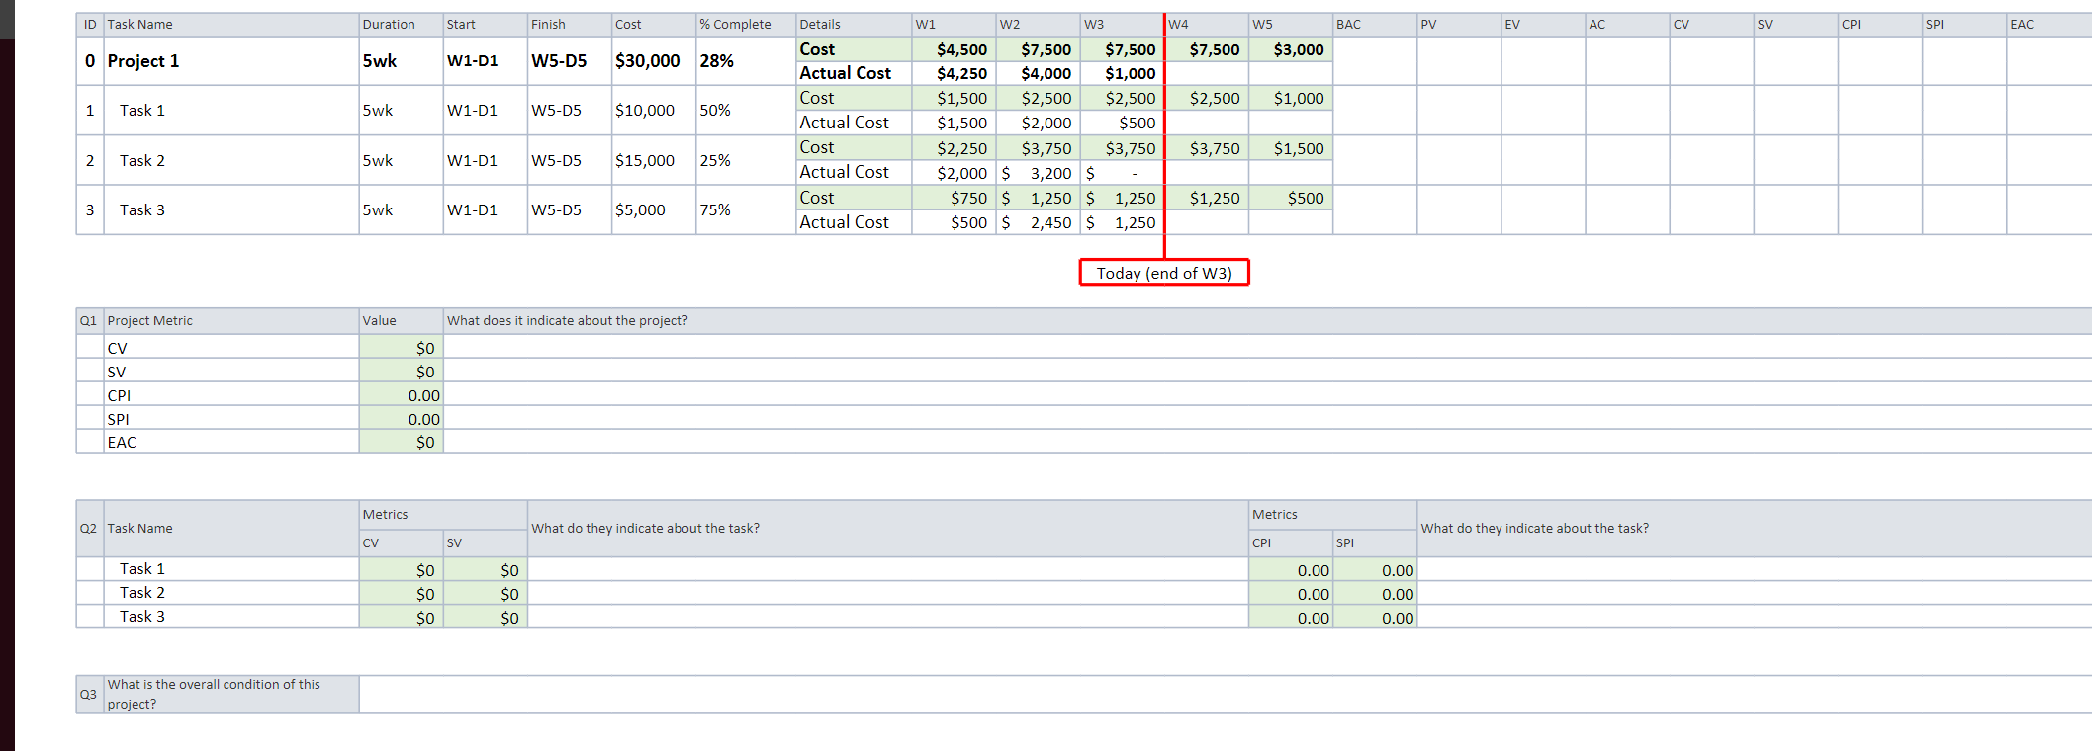Click Project 1 actual cost $4,000 in W2
Viewport: 2092px width, 751px height.
(x=1038, y=73)
